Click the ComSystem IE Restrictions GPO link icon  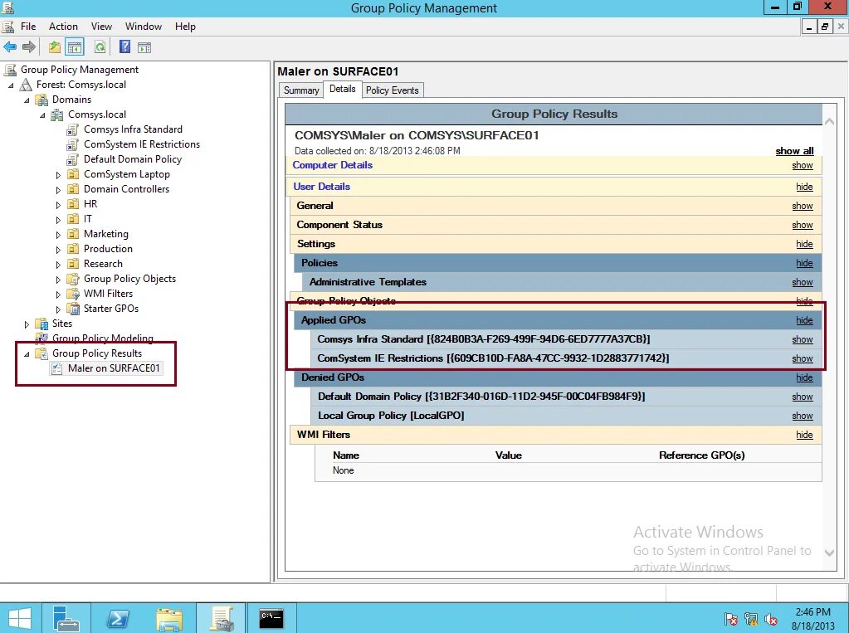pos(72,144)
